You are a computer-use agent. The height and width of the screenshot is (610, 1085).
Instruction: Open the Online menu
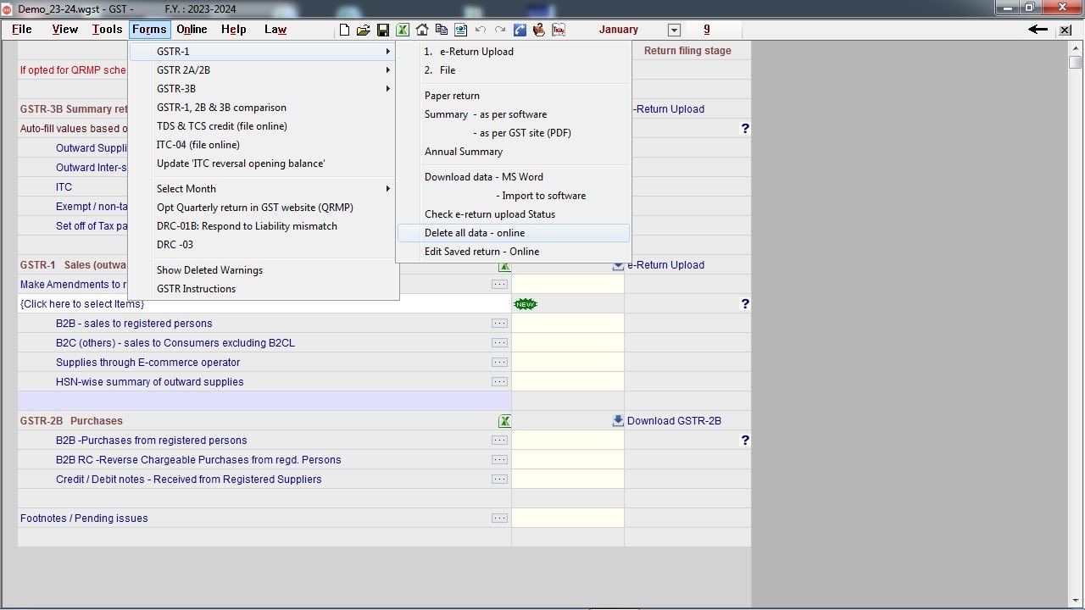tap(192, 30)
